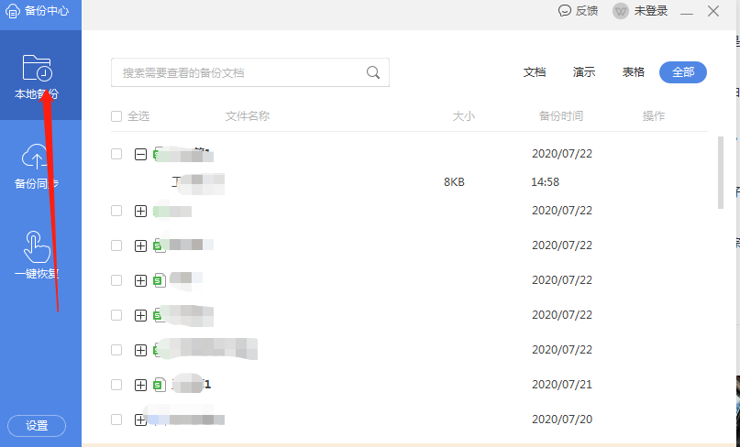Viewport: 740px width, 447px height.
Task: Click the 反馈 feedback label
Action: point(587,11)
